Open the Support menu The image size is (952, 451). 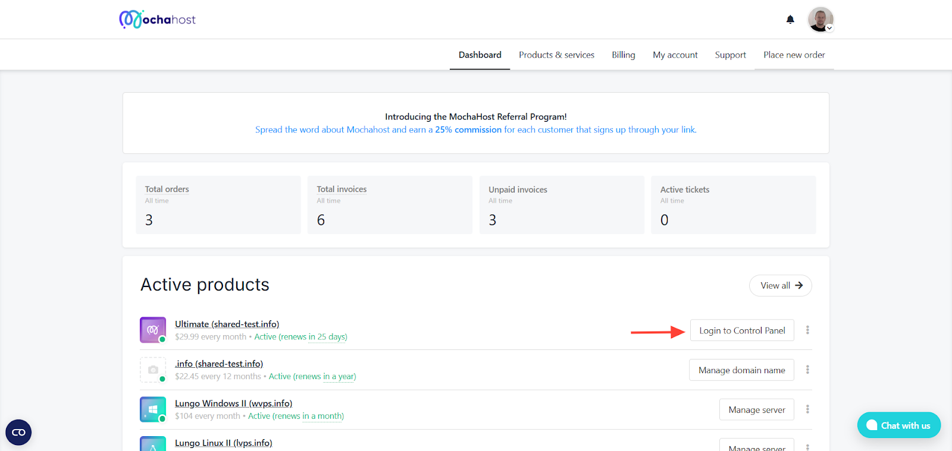730,55
